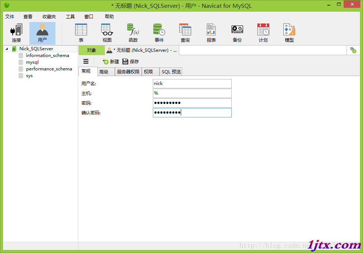Viewport: 363px width, 253px height.
Task: Click the Nick_SQLServer connection icon
Action: click(14, 49)
